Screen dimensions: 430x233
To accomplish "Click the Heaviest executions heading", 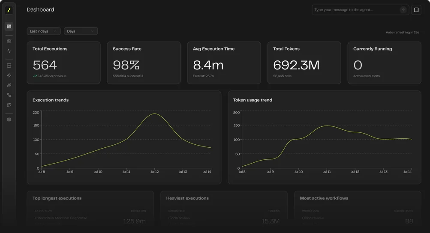I will [x=187, y=198].
